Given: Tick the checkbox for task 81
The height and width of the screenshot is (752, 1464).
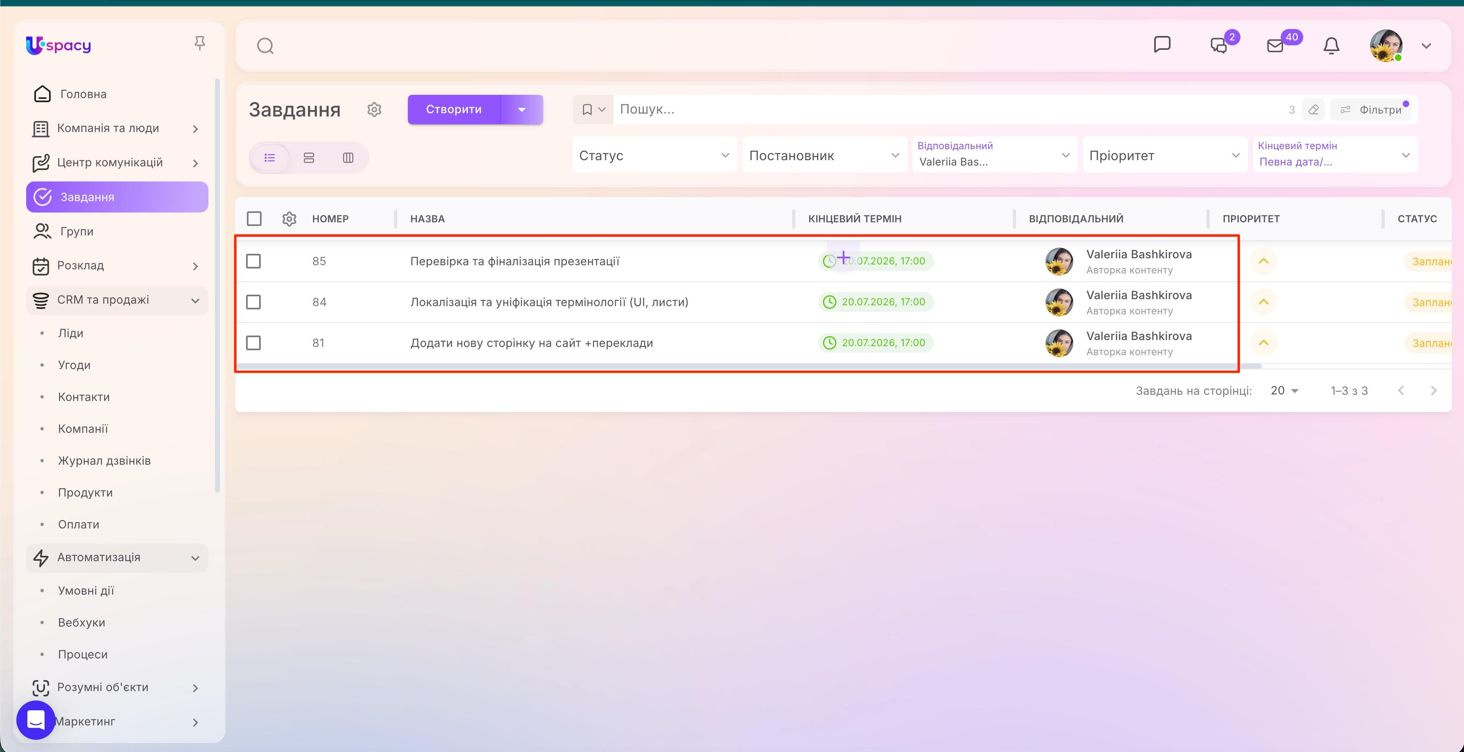Looking at the screenshot, I should (253, 343).
